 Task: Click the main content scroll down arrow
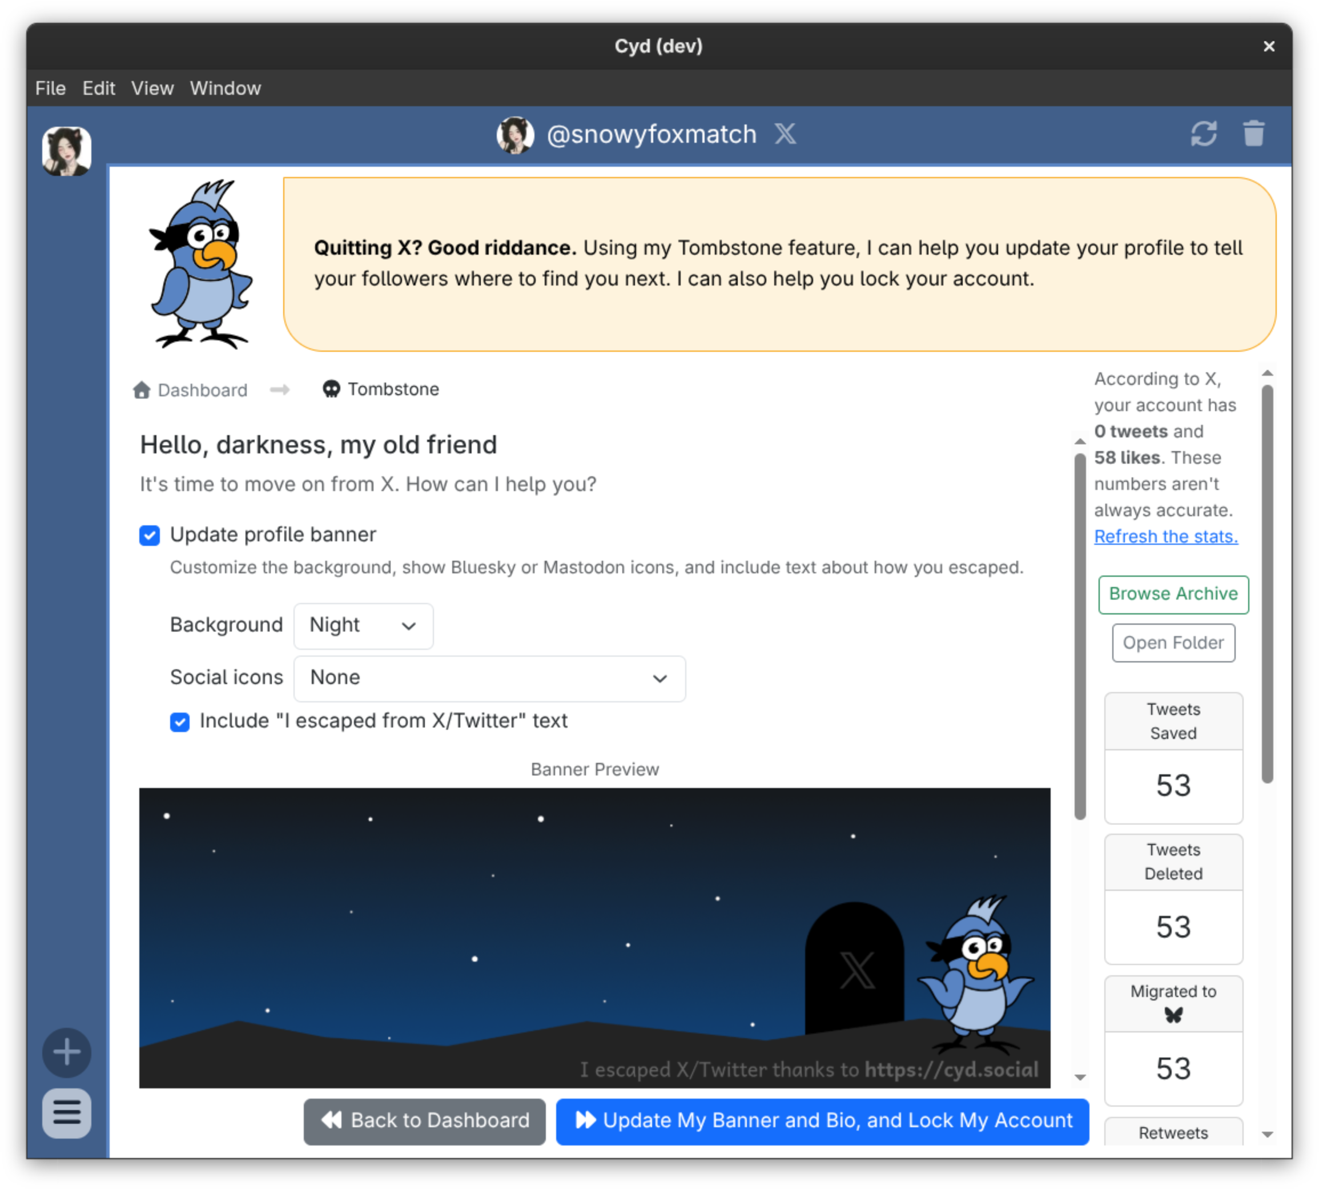1080,1077
